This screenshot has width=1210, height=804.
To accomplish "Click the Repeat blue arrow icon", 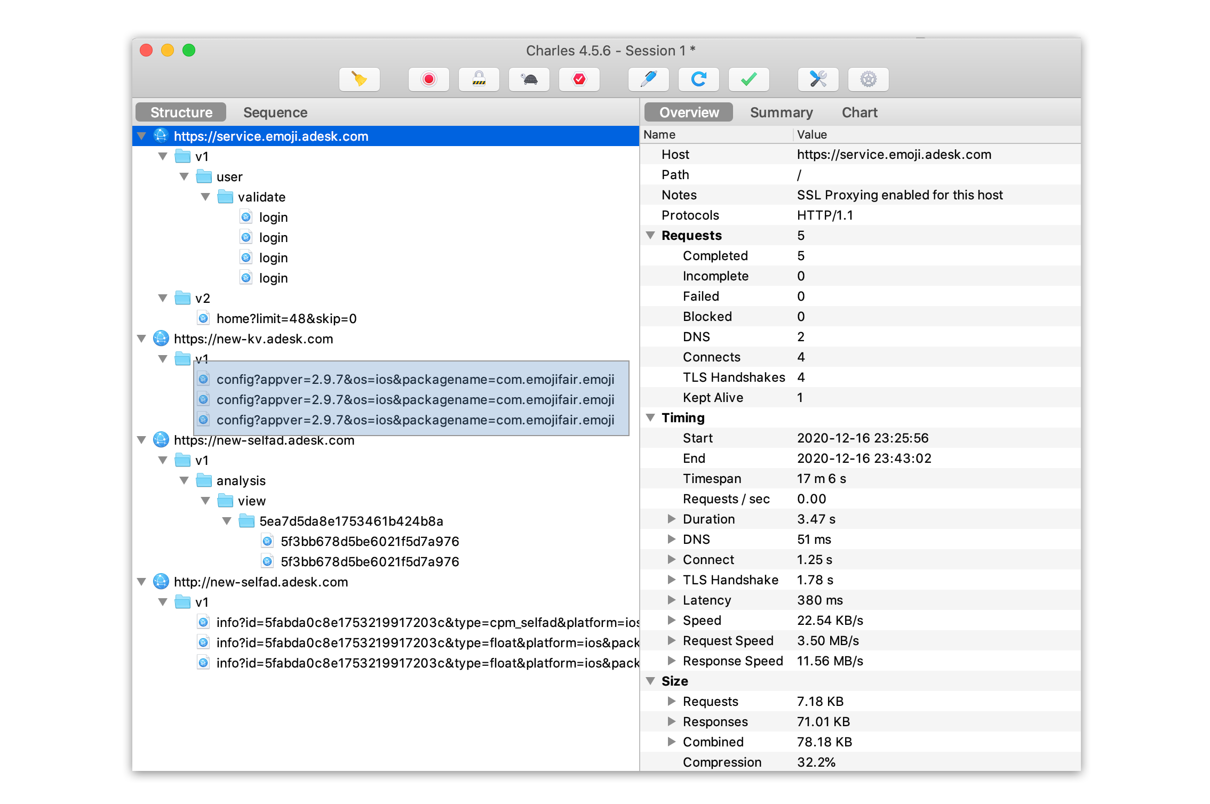I will (x=698, y=79).
